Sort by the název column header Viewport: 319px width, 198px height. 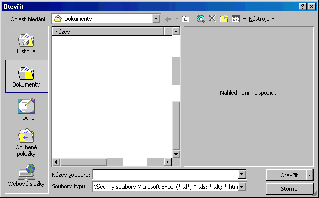(x=108, y=32)
